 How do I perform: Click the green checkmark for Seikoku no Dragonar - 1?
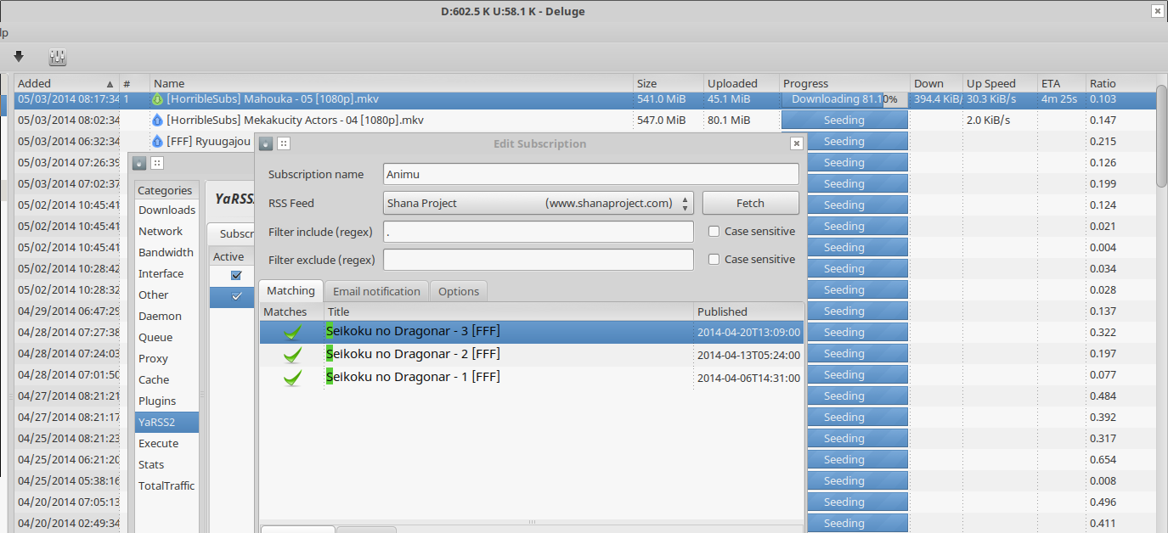point(293,377)
